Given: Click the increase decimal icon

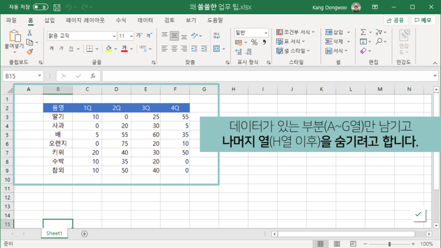Looking at the screenshot, I should coord(239,52).
